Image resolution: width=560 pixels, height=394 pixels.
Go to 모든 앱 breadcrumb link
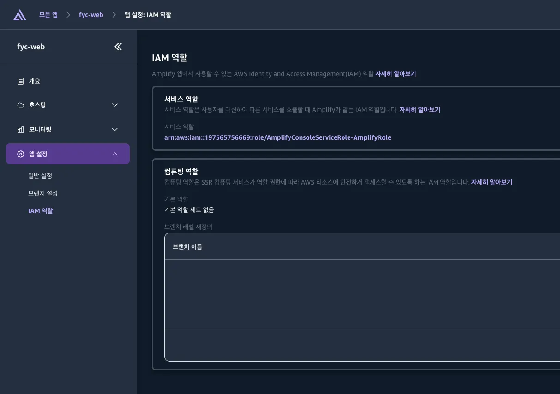tap(48, 15)
